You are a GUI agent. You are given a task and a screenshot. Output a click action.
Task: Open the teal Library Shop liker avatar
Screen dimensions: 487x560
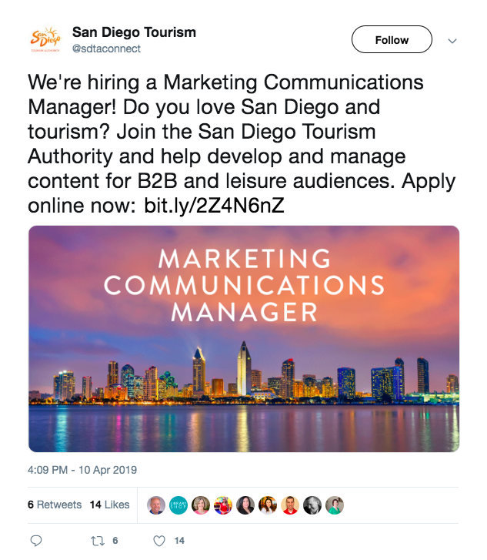178,505
